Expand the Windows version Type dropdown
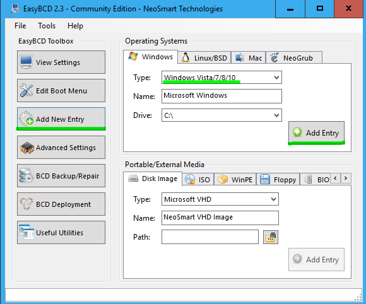 276,77
